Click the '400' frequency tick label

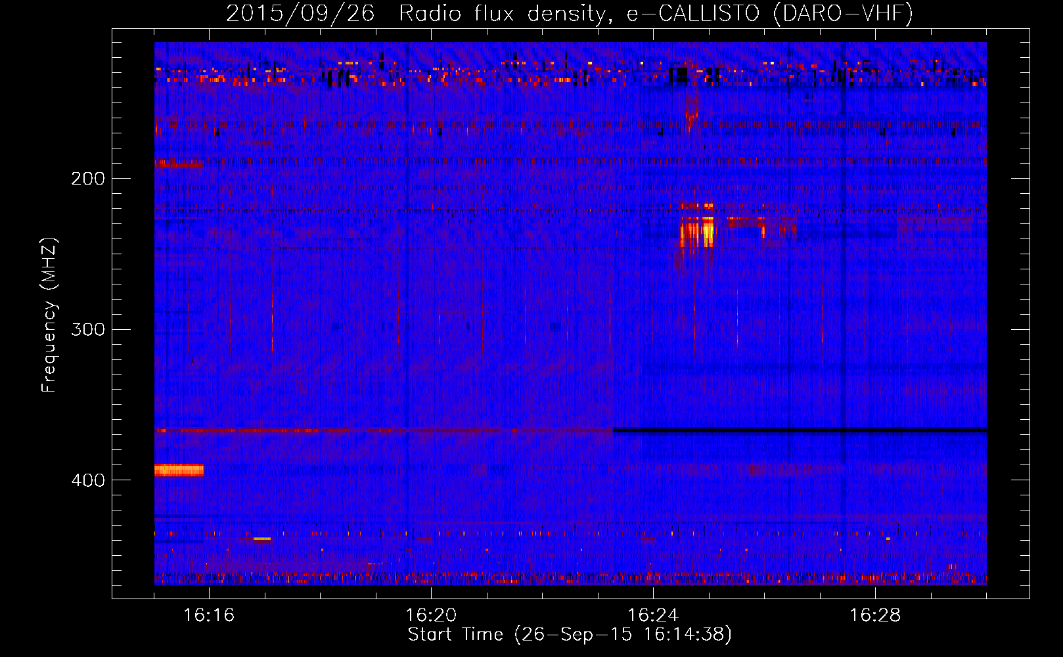(x=88, y=480)
